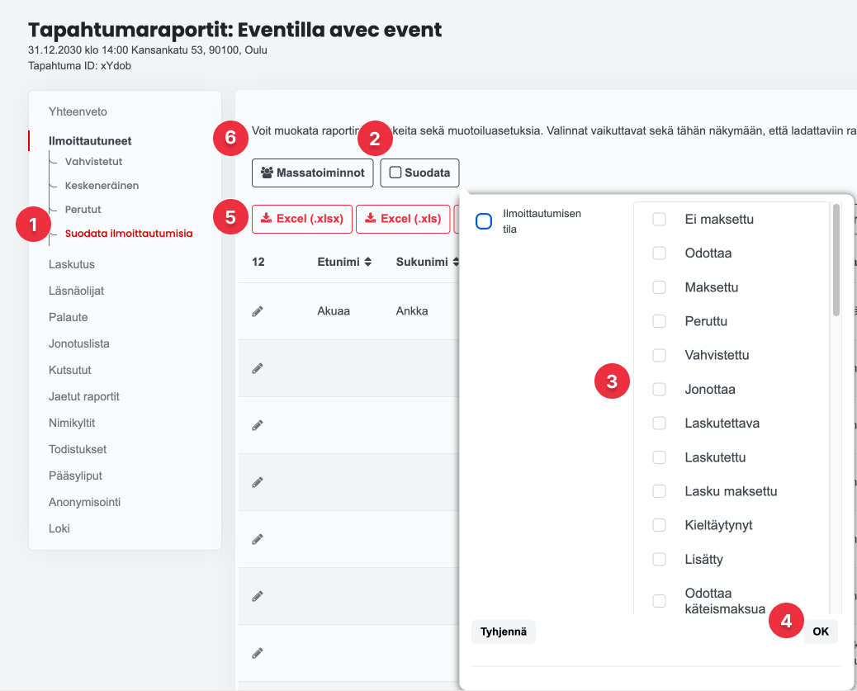Open the Laskutus report section
The height and width of the screenshot is (691, 857).
point(72,264)
